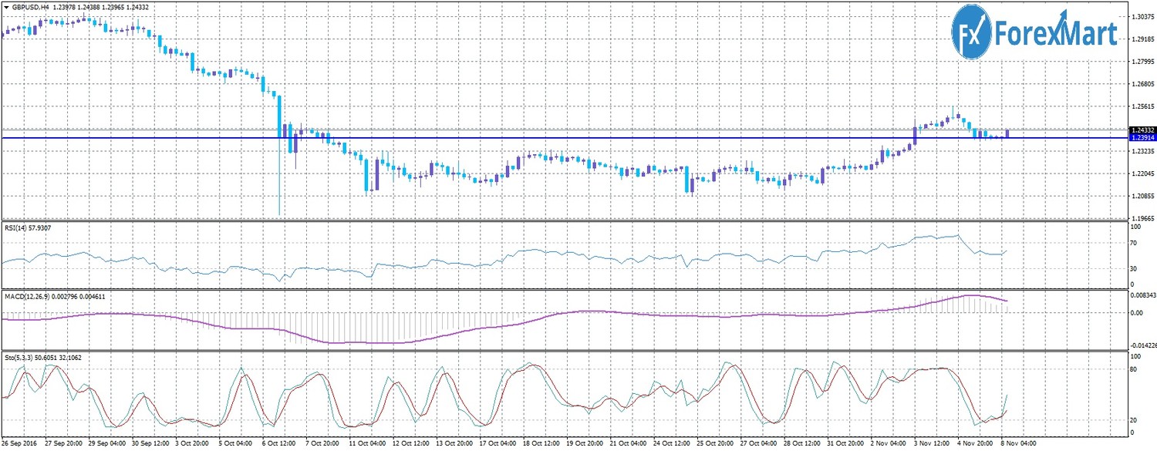Click the 19 Oct 20:00 time label
1157x451 pixels.
point(583,444)
